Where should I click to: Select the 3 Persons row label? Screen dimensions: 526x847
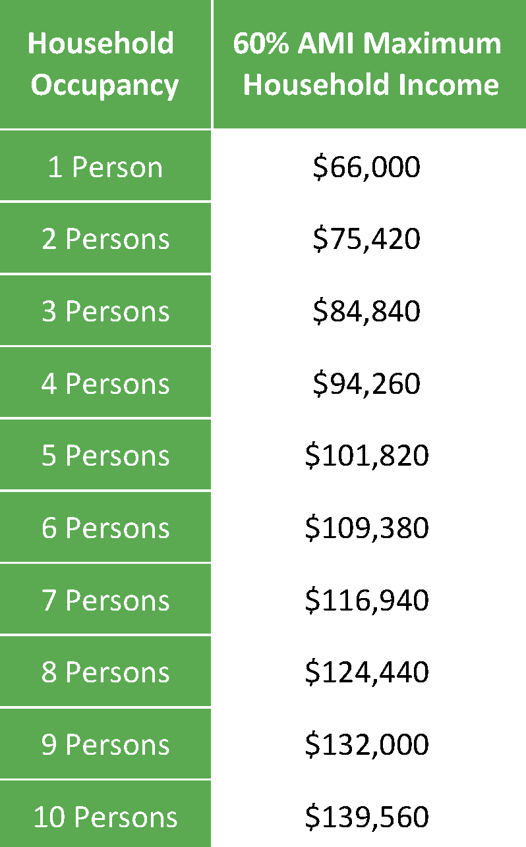click(x=105, y=311)
